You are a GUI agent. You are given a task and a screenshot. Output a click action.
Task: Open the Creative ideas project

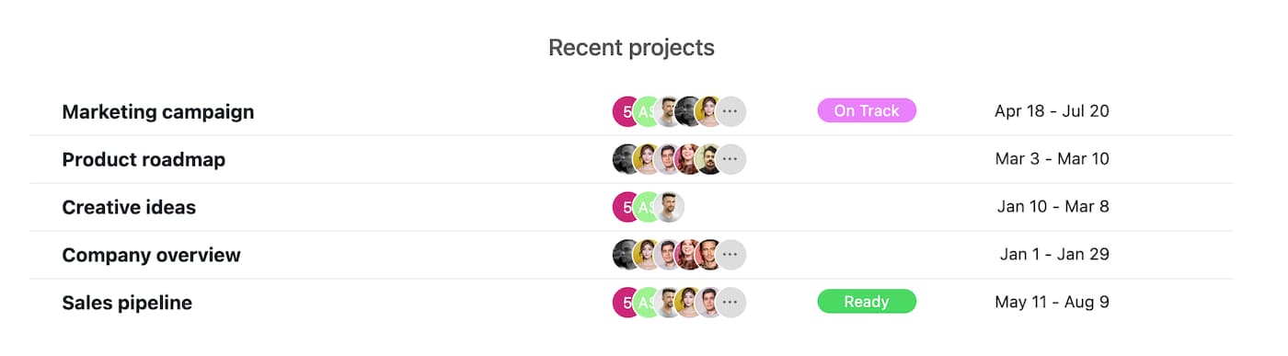(129, 208)
